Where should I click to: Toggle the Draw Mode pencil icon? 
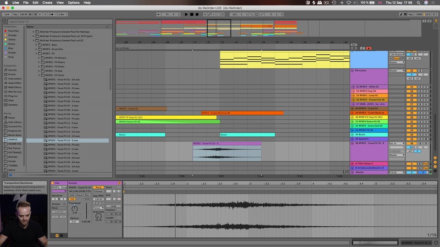coord(401,14)
